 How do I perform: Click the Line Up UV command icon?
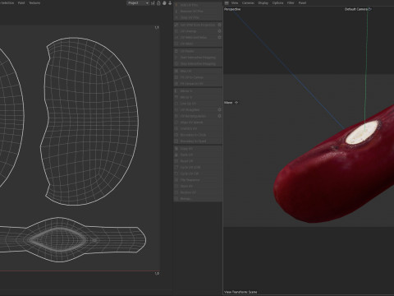176,104
